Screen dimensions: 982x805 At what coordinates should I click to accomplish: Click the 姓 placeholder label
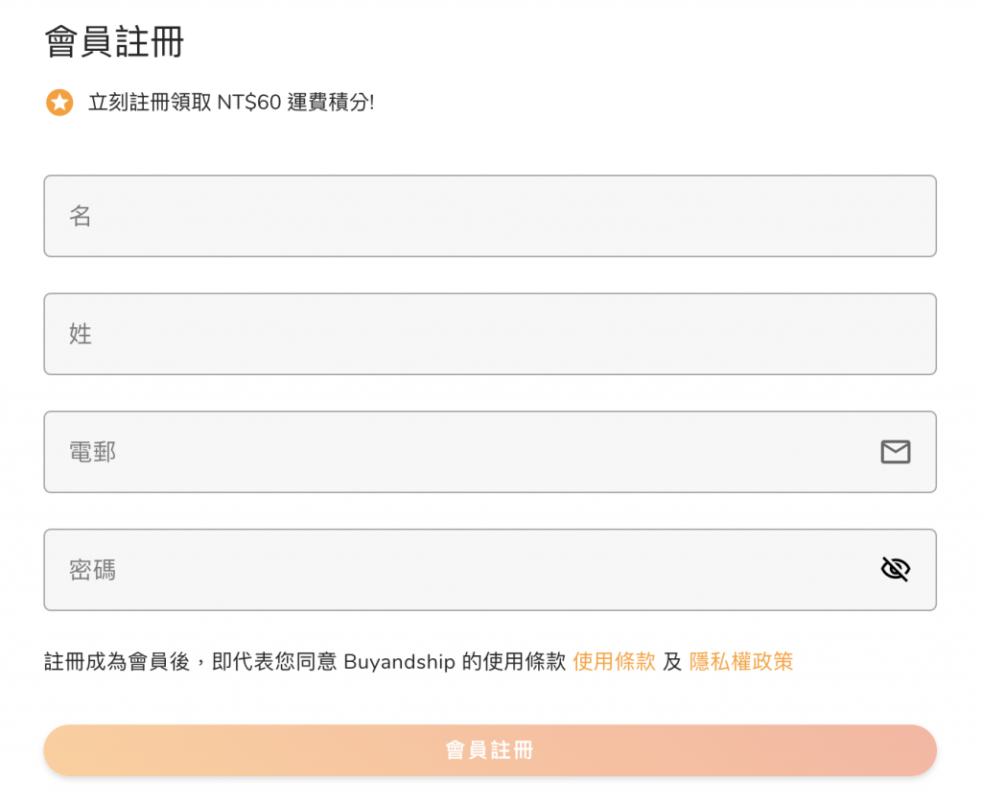81,334
